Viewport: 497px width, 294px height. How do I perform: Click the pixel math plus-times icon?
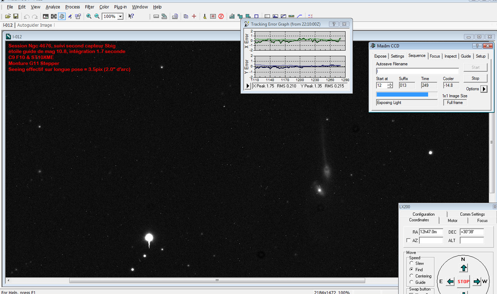click(310, 16)
